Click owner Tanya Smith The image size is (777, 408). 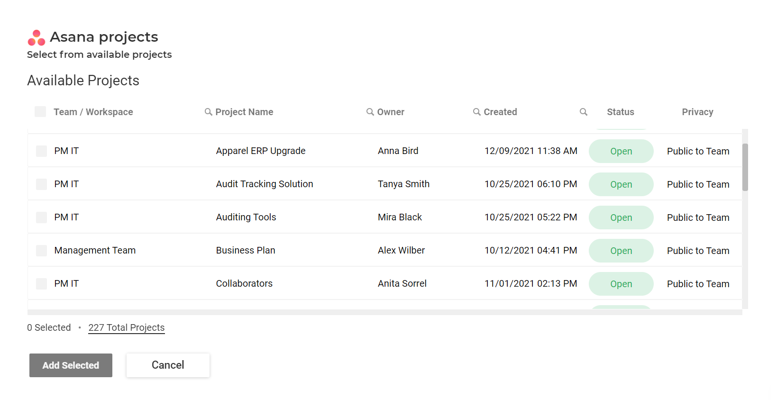[403, 184]
